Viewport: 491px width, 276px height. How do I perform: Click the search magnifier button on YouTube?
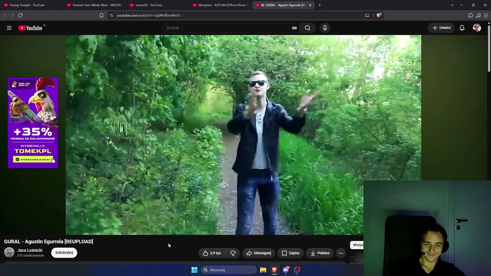coord(308,28)
